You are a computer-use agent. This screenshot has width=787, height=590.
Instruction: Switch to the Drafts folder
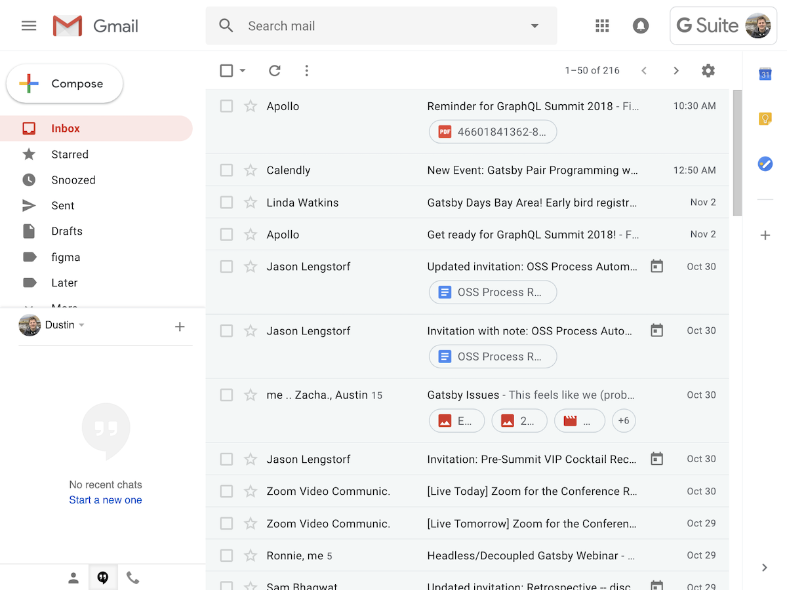[x=68, y=231]
